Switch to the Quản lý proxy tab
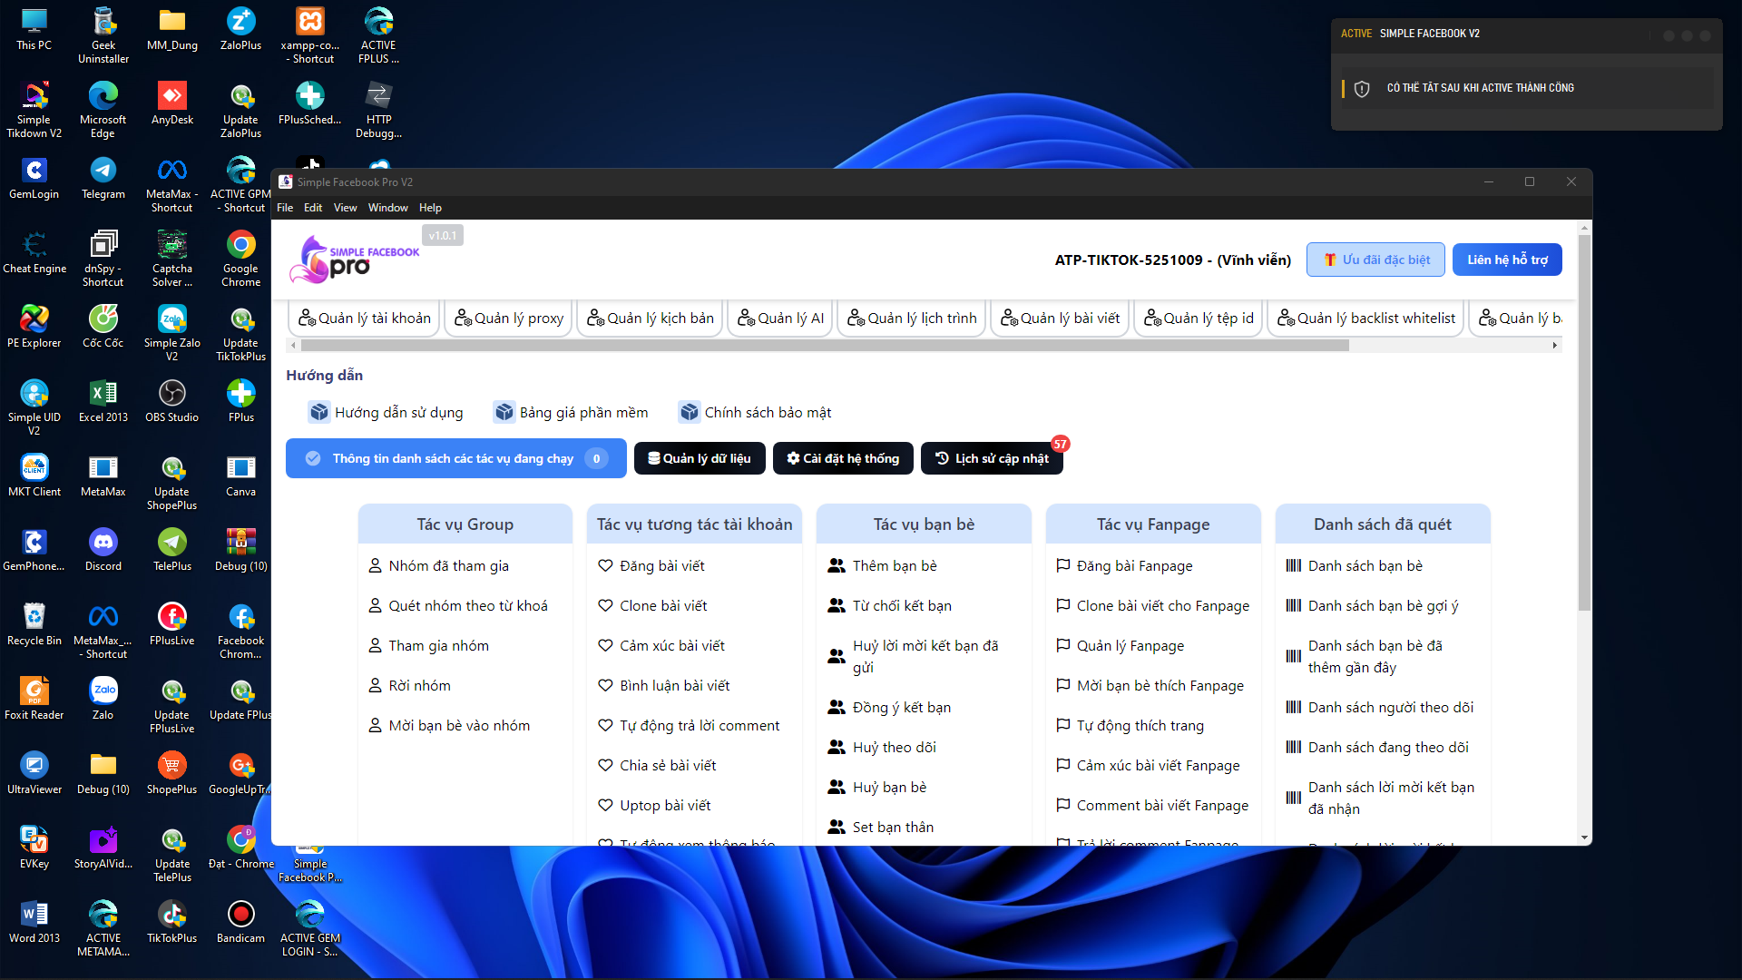The width and height of the screenshot is (1742, 980). (509, 318)
